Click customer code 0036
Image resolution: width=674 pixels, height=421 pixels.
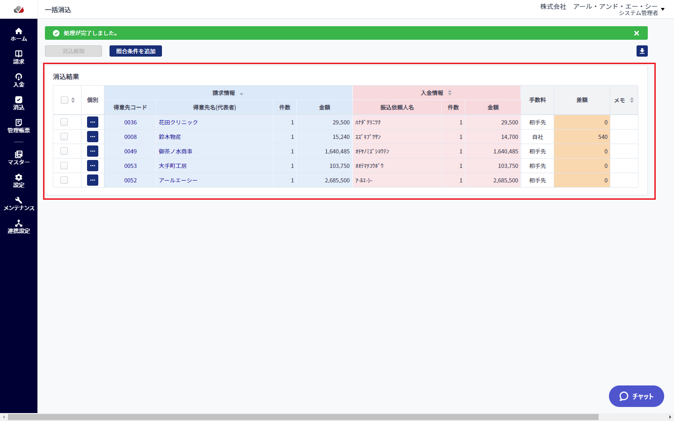coord(131,122)
